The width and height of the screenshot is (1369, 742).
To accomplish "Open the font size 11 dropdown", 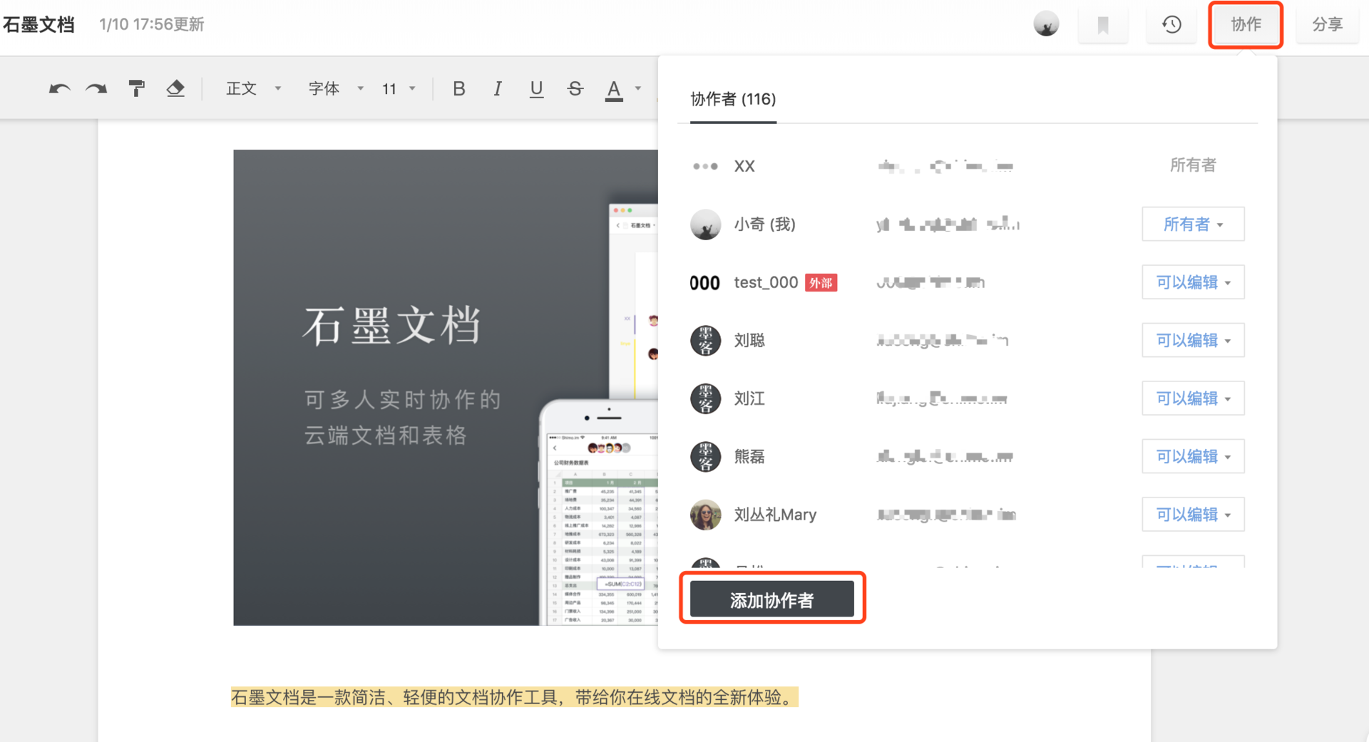I will (399, 88).
